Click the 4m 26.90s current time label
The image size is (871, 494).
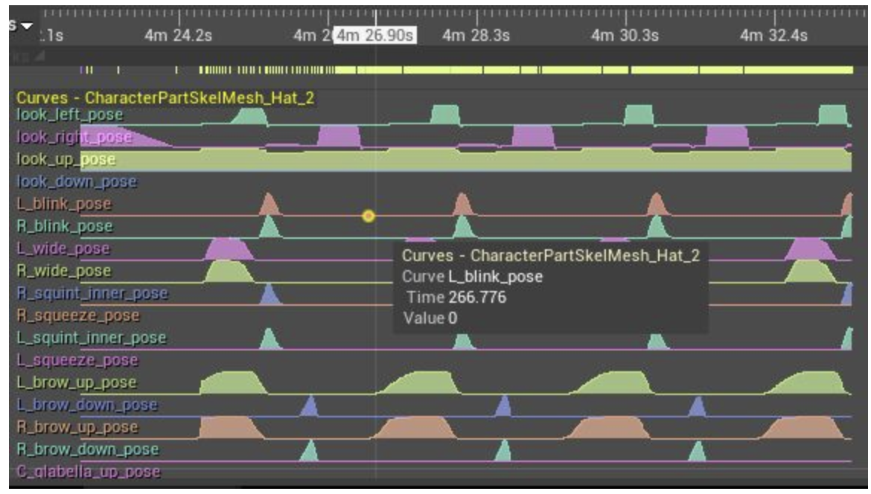pyautogui.click(x=375, y=36)
